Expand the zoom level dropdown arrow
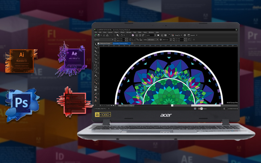The image size is (261, 163). pyautogui.click(x=155, y=35)
